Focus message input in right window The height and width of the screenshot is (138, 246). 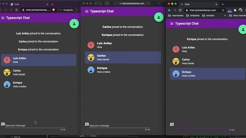tap(204, 126)
